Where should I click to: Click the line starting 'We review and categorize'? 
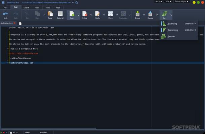(x=84, y=39)
